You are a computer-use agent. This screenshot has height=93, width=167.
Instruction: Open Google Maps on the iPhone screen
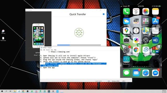point(126,30)
